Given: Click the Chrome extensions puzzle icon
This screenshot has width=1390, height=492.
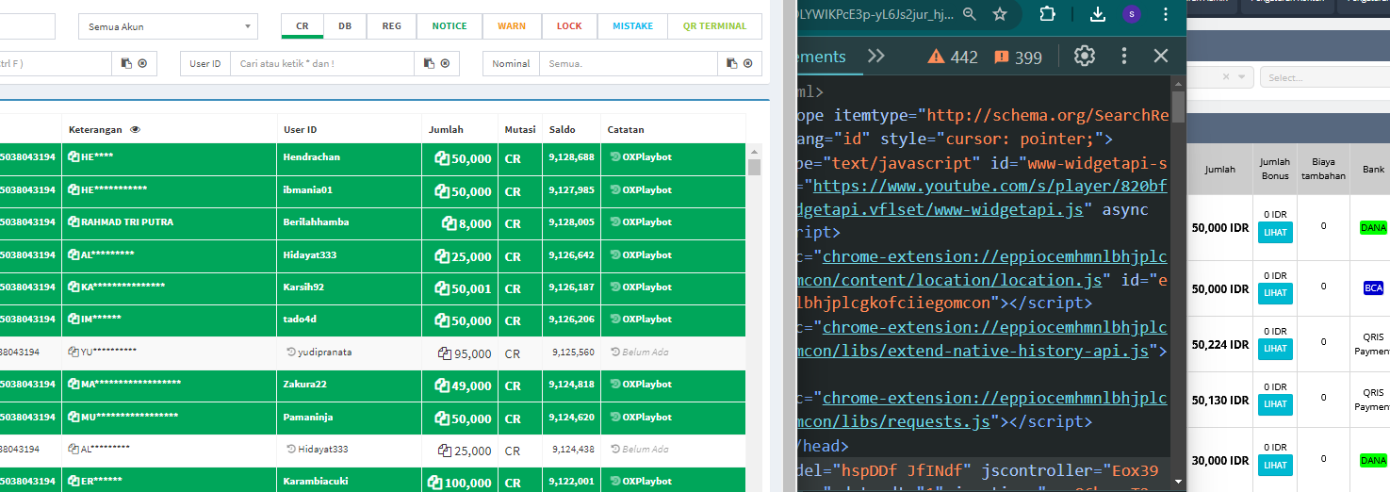Looking at the screenshot, I should pos(1047,14).
